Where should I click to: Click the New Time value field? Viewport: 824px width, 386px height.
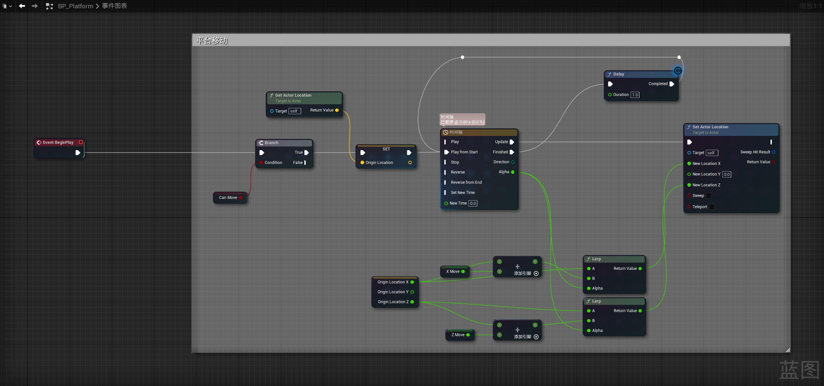473,203
